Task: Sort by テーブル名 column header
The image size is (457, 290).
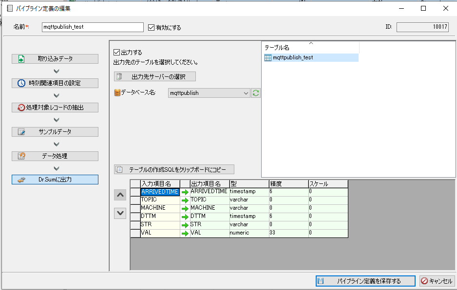Action: point(310,48)
